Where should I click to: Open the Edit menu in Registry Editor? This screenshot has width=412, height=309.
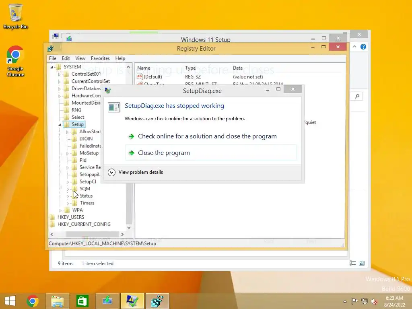coord(66,58)
